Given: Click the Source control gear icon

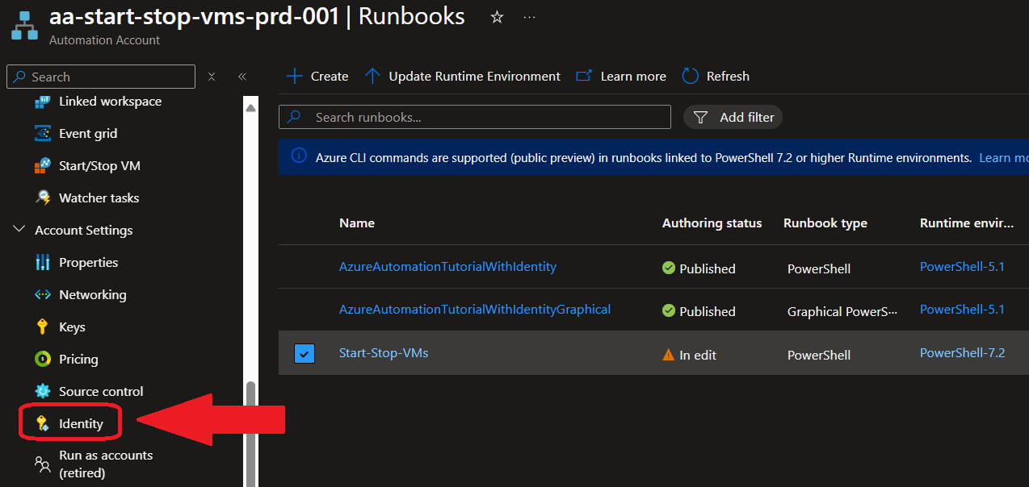Looking at the screenshot, I should pyautogui.click(x=43, y=391).
